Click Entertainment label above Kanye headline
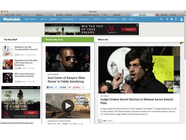186x140 pixels. [53, 75]
